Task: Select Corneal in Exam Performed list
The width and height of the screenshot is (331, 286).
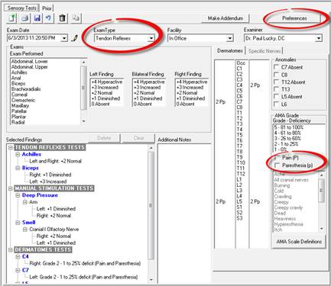Action: tap(19, 95)
